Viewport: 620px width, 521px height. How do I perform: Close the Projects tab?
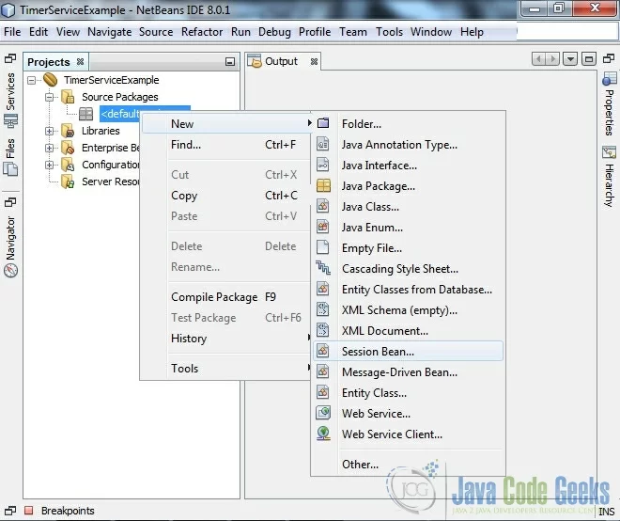(x=80, y=62)
